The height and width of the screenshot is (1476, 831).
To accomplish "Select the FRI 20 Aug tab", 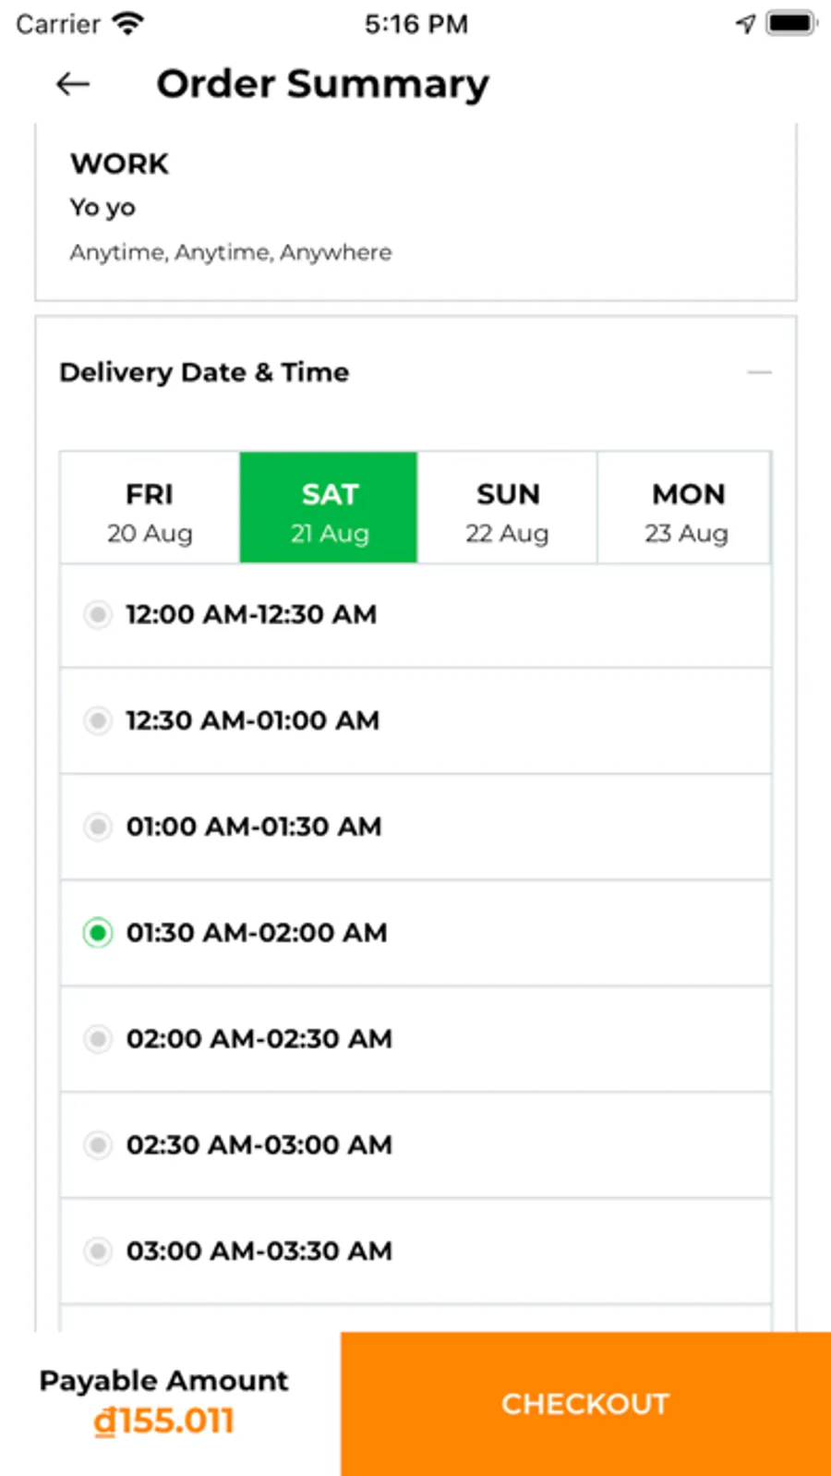I will [150, 509].
